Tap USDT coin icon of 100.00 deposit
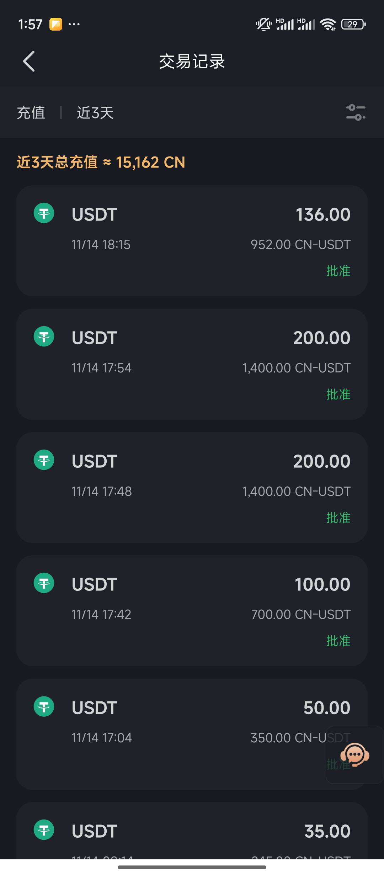This screenshot has width=384, height=875. point(44,583)
